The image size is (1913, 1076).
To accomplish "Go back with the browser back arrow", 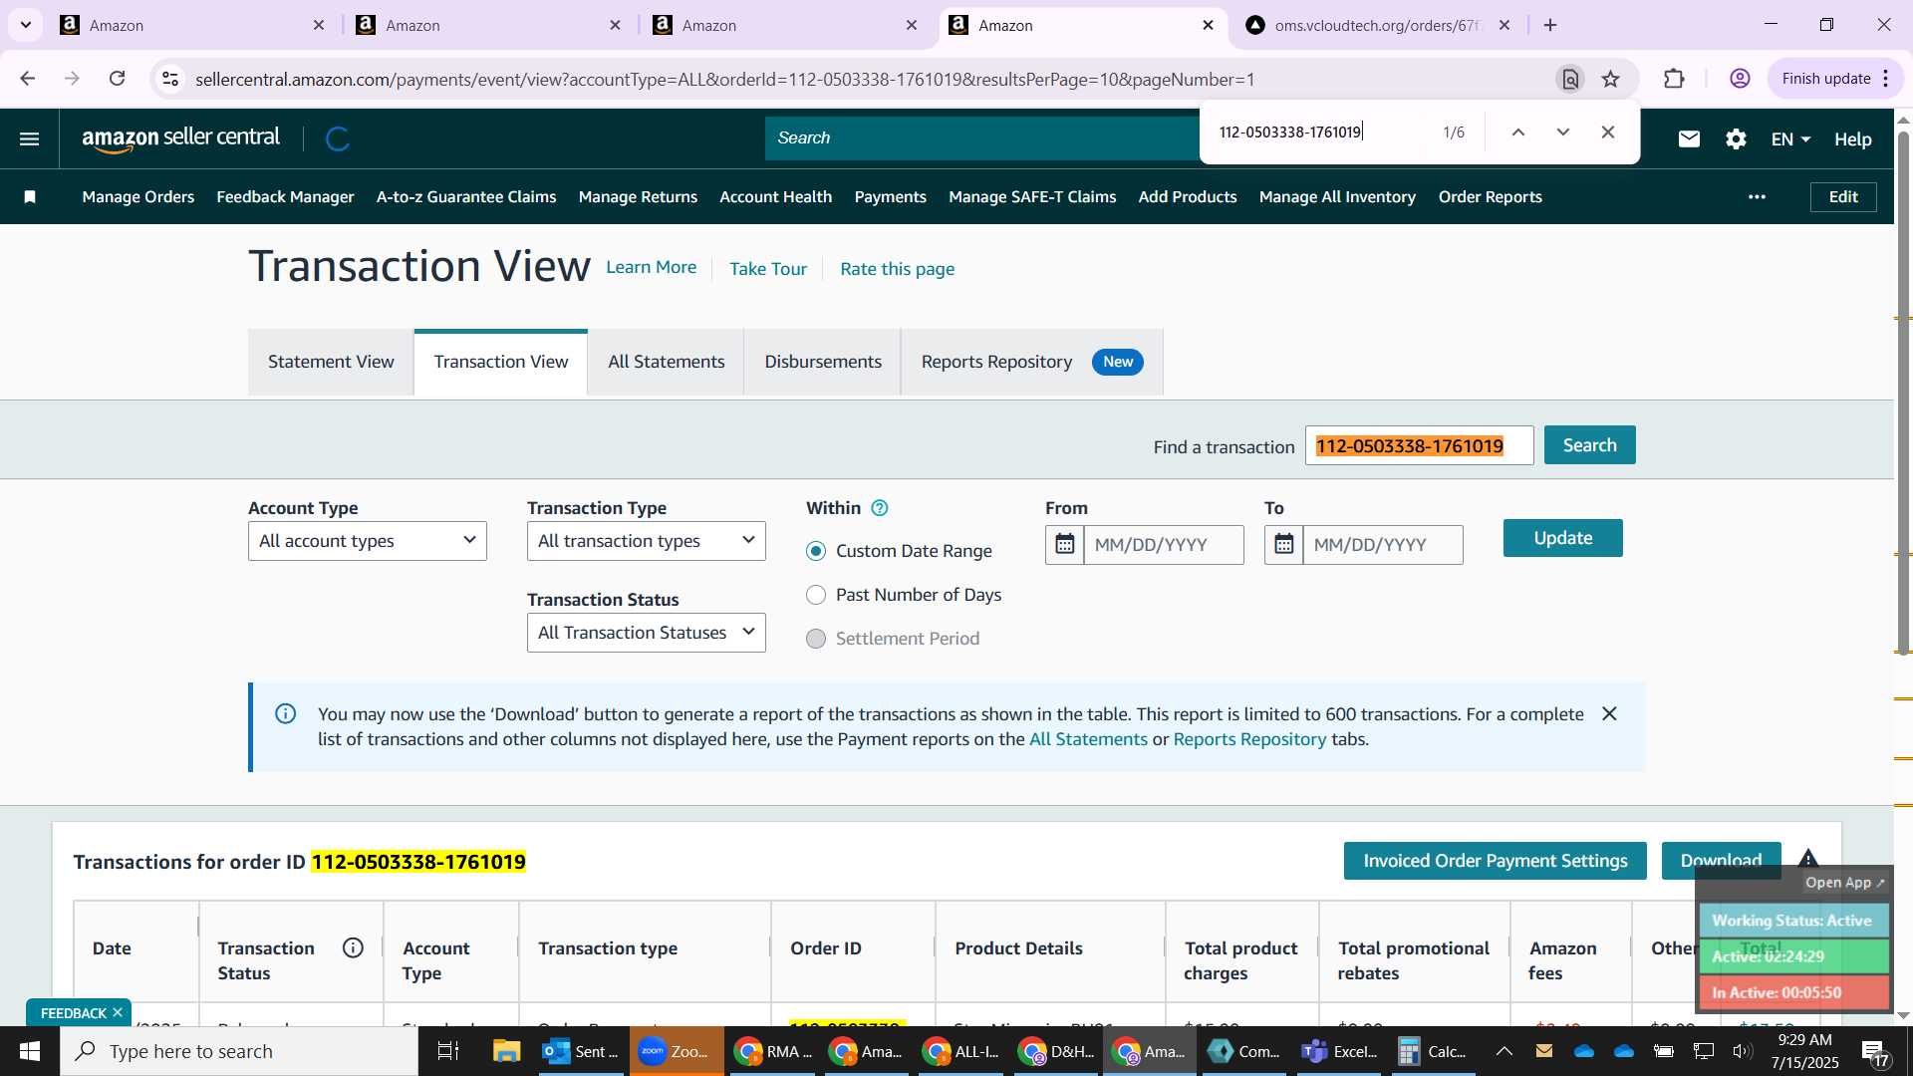I will point(28,79).
